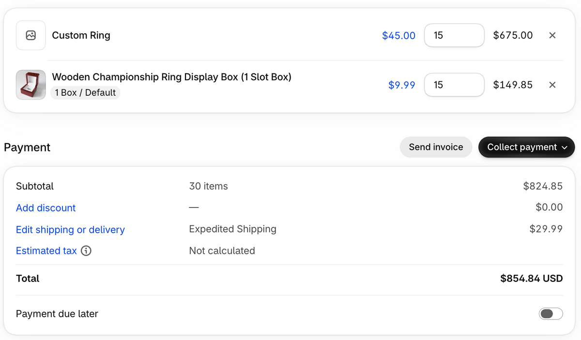This screenshot has width=581, height=340.
Task: Click the $824.85 subtotal amount
Action: pyautogui.click(x=543, y=186)
